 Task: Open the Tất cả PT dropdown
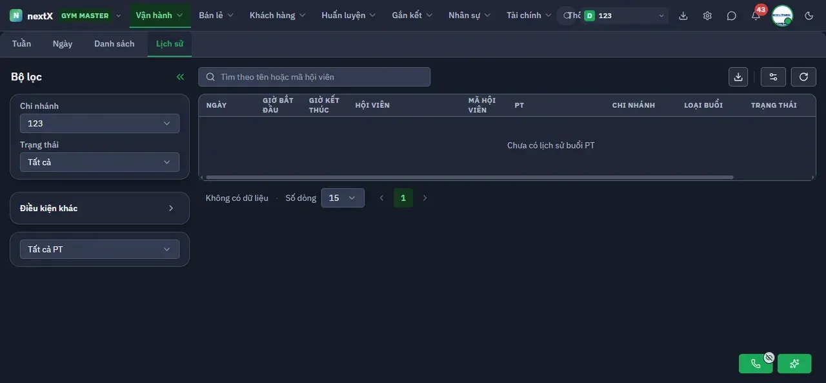pyautogui.click(x=99, y=249)
